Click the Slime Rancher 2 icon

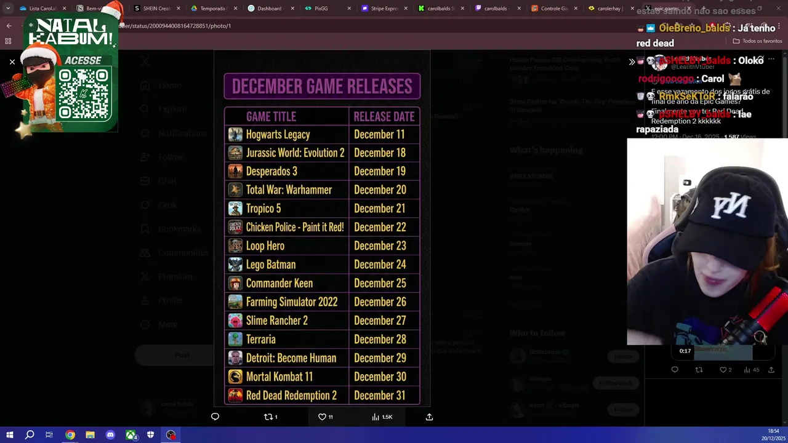[235, 321]
